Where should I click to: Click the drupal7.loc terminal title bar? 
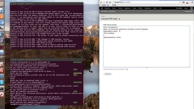[x=47, y=60]
